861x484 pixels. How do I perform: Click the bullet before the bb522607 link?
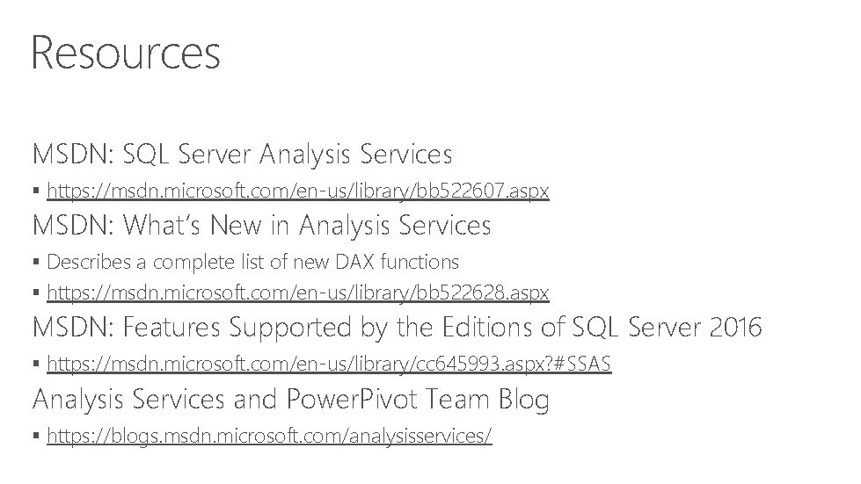coord(36,191)
